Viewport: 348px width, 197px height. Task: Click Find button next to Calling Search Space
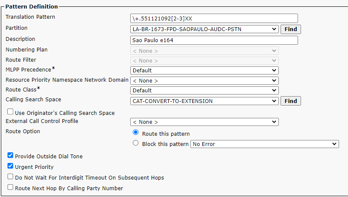pos(290,101)
